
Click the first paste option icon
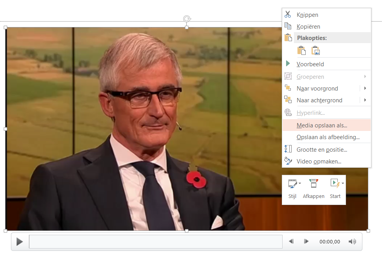click(301, 51)
